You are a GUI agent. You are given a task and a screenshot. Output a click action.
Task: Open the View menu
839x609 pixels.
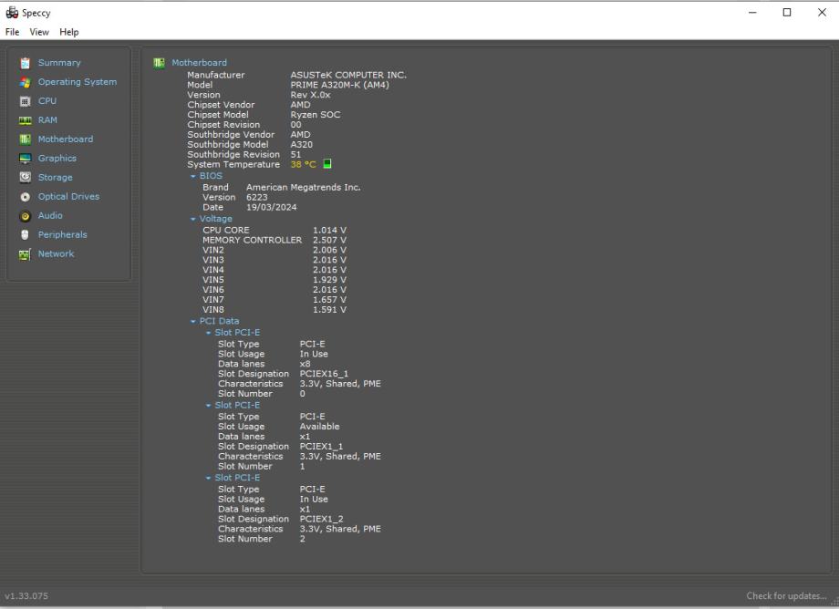click(x=39, y=32)
